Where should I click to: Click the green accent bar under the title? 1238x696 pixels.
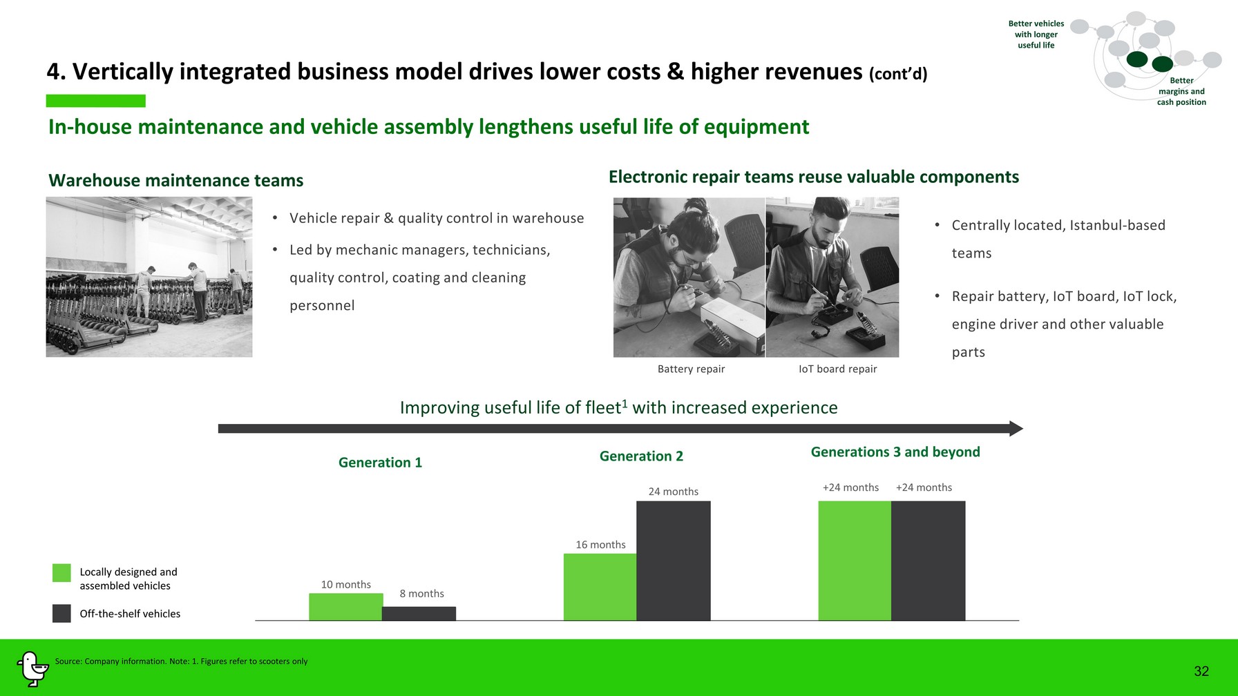[95, 101]
